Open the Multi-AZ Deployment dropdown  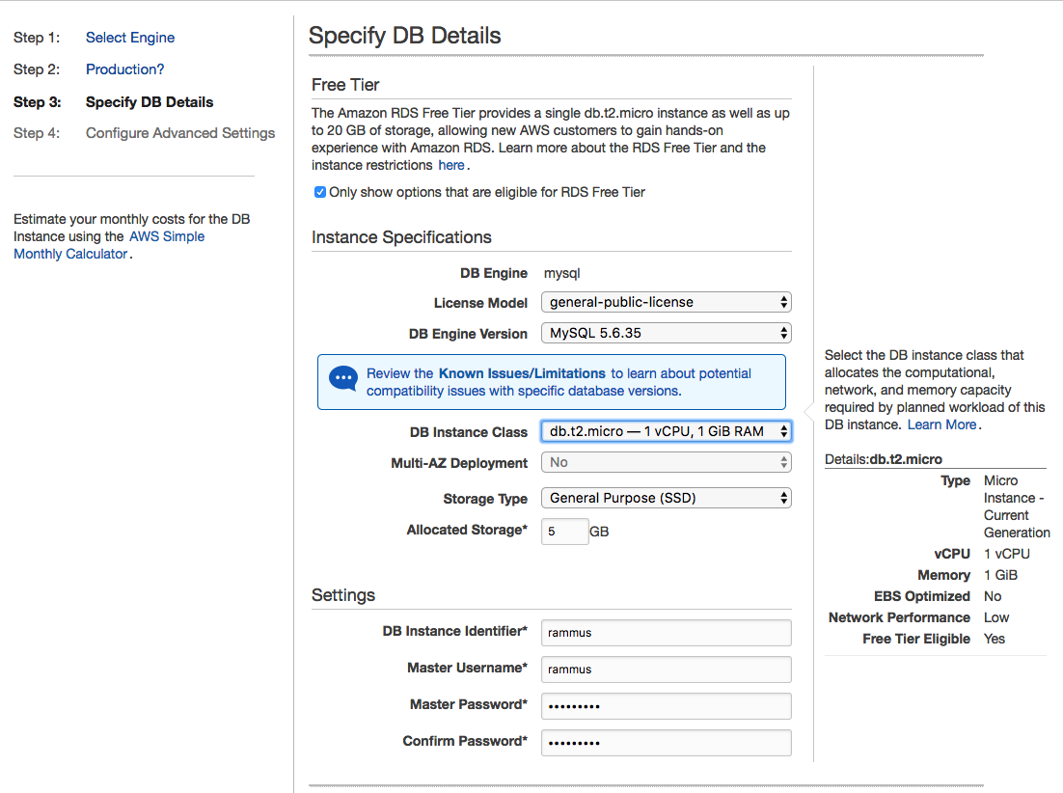pyautogui.click(x=666, y=462)
